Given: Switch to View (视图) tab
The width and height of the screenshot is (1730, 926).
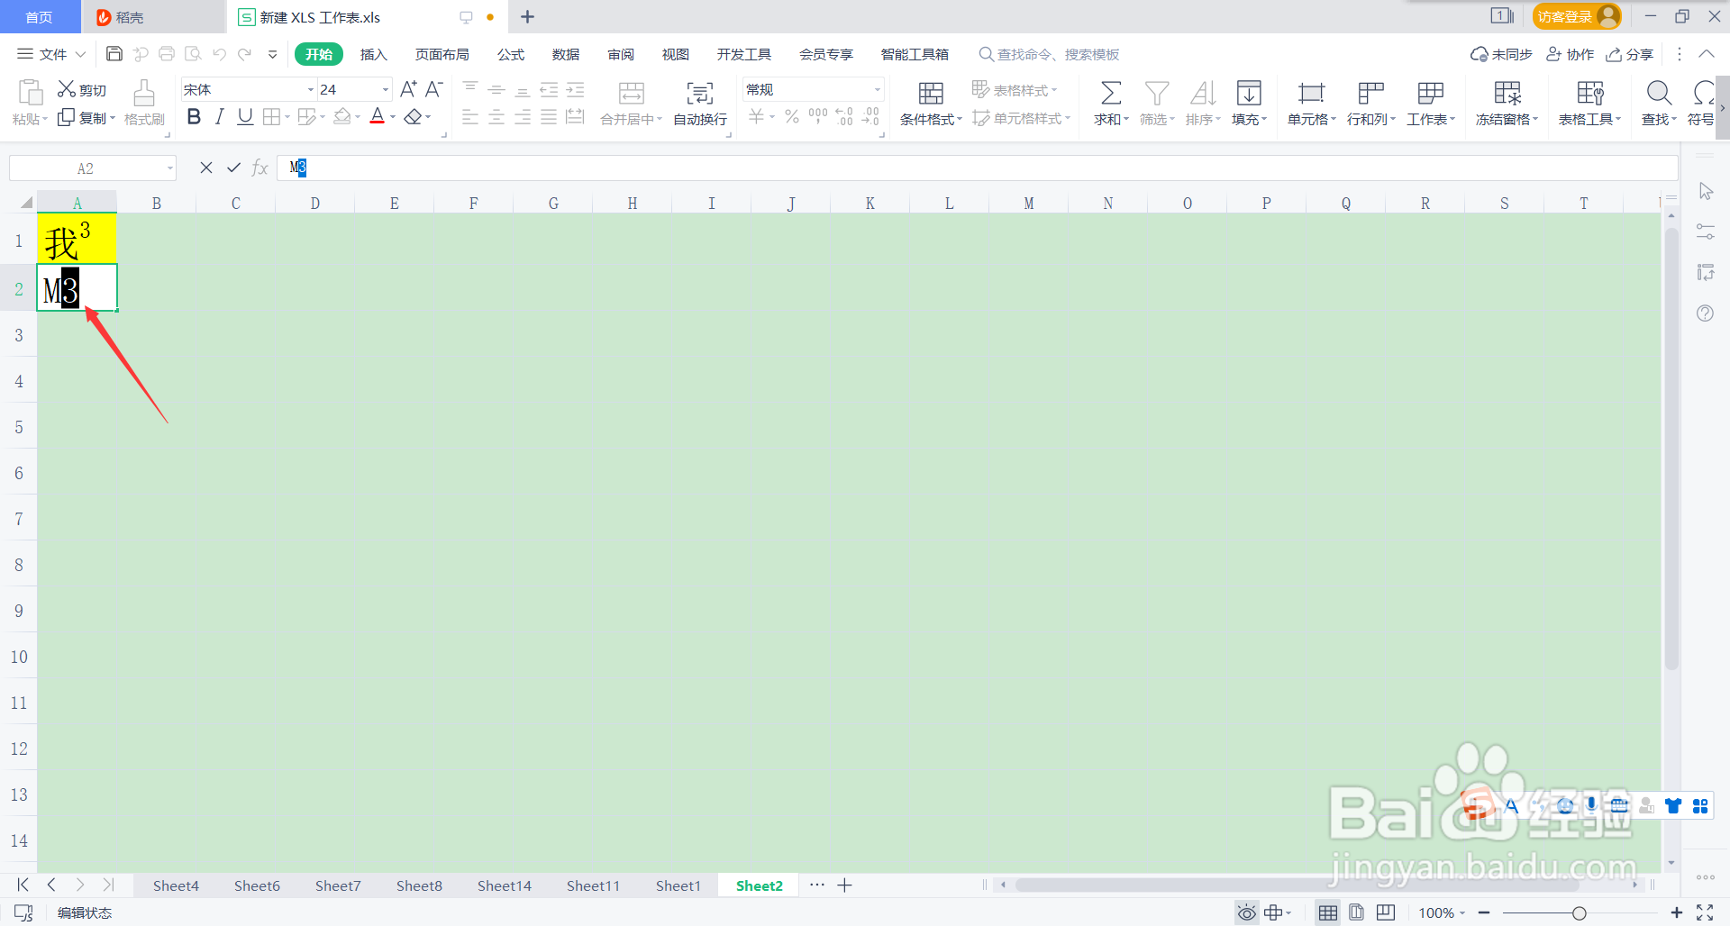Looking at the screenshot, I should [676, 54].
